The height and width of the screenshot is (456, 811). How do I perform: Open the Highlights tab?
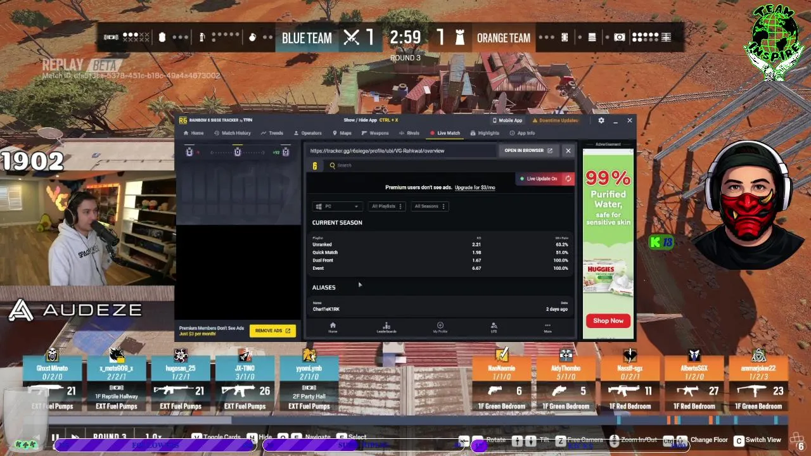[x=485, y=133]
